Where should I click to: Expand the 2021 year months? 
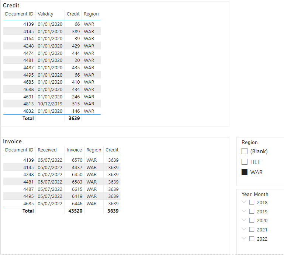tap(244, 229)
